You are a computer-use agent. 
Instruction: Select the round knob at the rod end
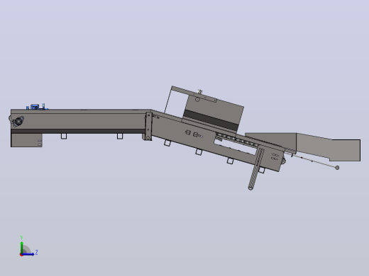[x=337, y=168]
